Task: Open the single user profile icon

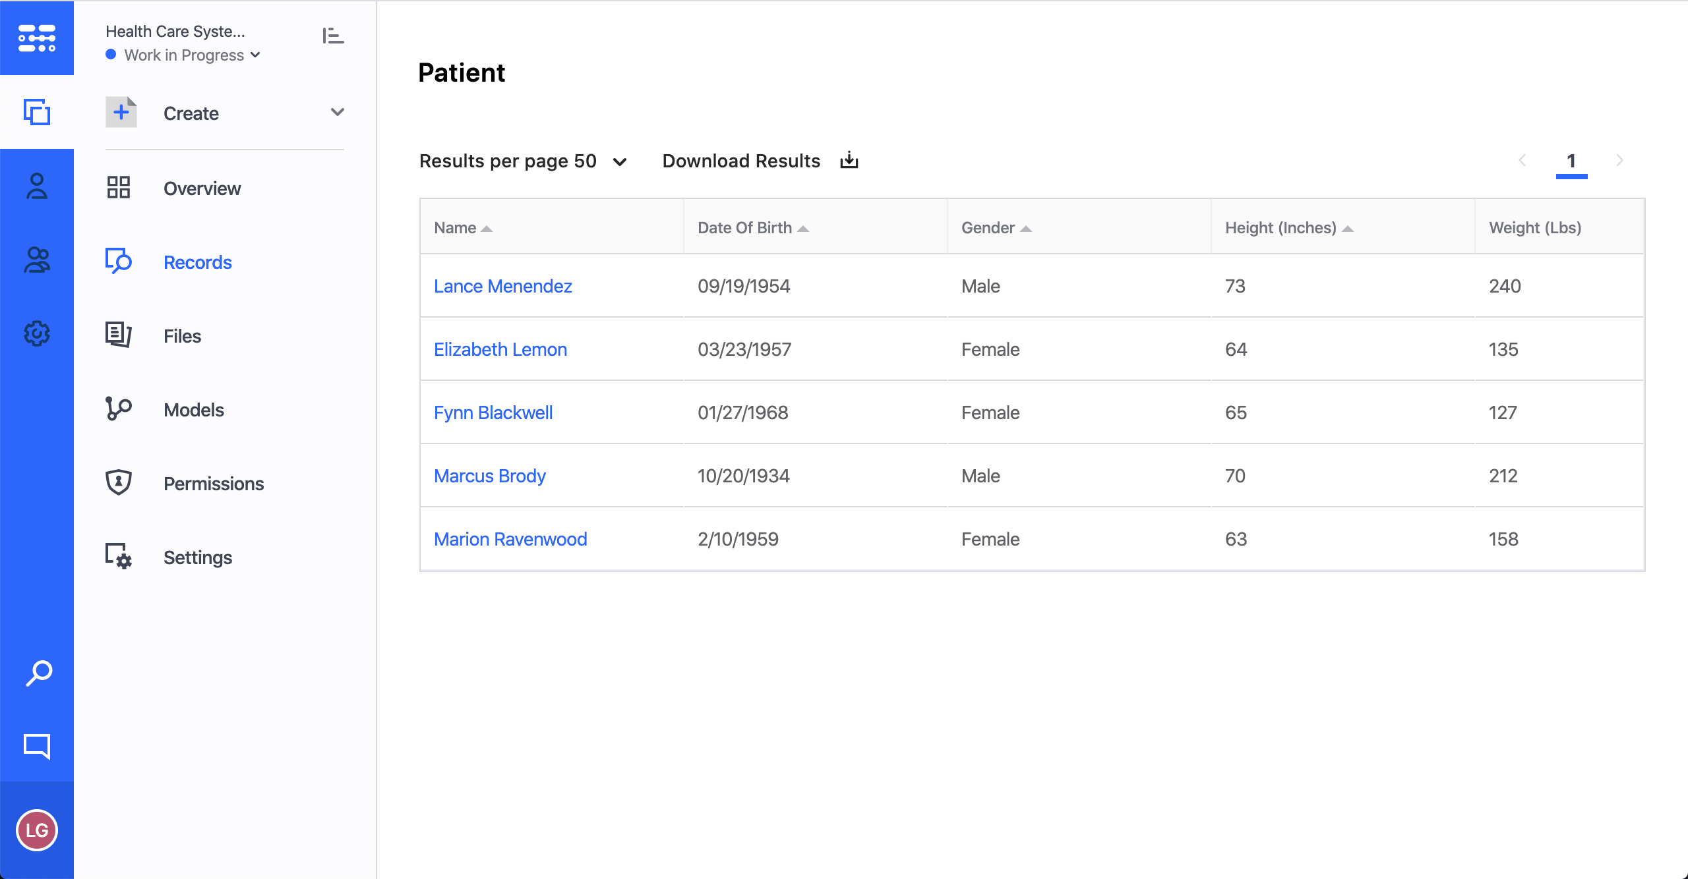Action: pos(37,186)
